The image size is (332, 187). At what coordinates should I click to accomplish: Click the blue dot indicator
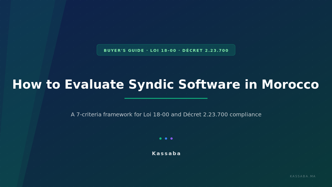(166, 139)
